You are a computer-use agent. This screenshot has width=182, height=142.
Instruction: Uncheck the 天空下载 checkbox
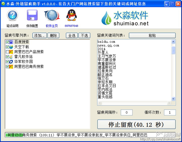7,47
